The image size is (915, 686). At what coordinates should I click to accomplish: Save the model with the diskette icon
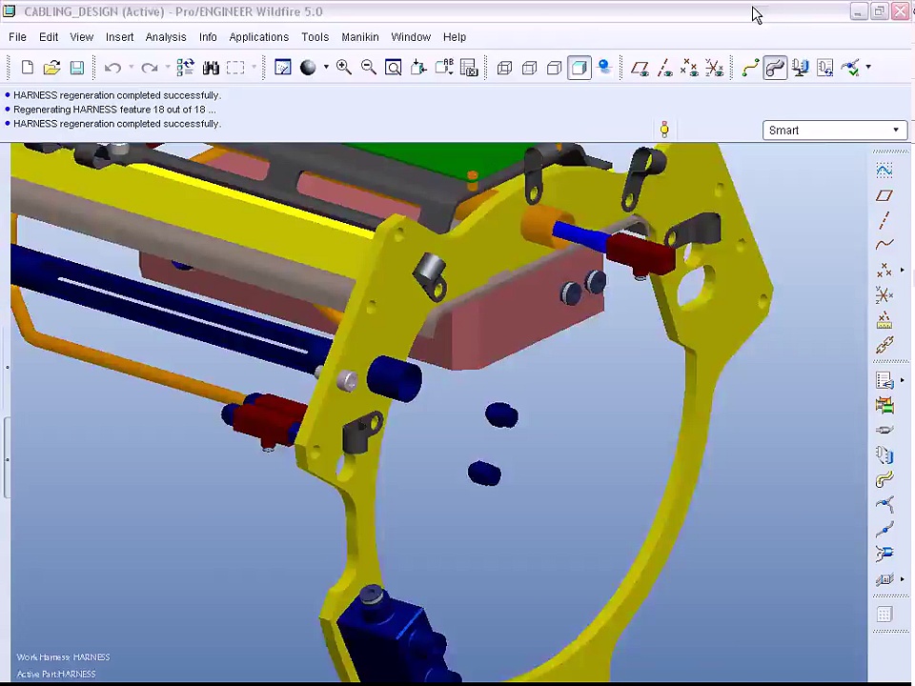pos(76,68)
